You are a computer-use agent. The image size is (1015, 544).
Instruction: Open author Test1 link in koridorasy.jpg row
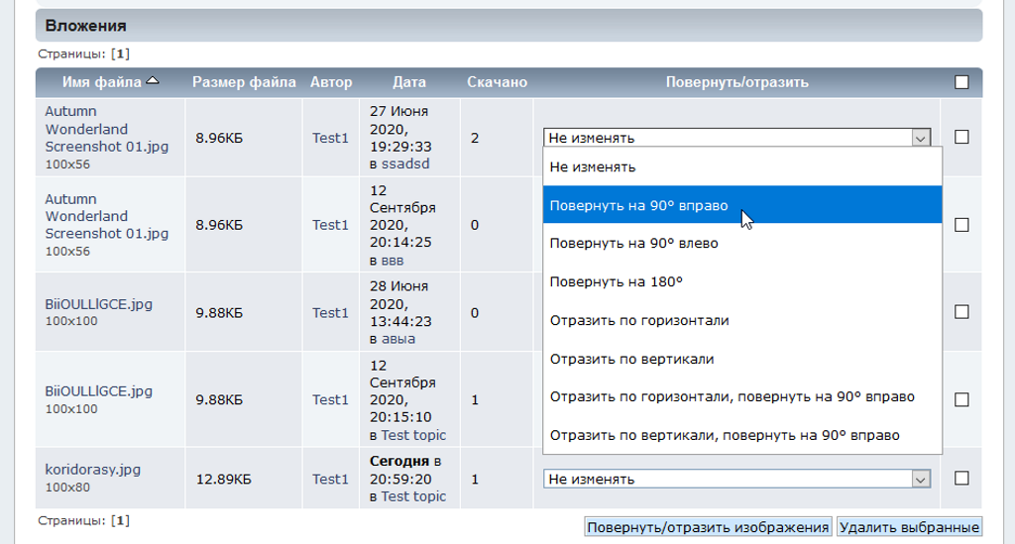tap(330, 479)
